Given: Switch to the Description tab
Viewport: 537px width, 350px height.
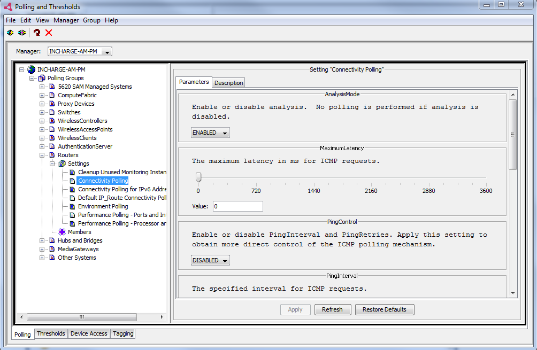Looking at the screenshot, I should [228, 83].
